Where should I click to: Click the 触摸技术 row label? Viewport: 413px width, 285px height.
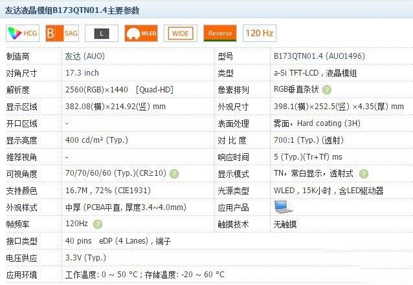click(234, 224)
